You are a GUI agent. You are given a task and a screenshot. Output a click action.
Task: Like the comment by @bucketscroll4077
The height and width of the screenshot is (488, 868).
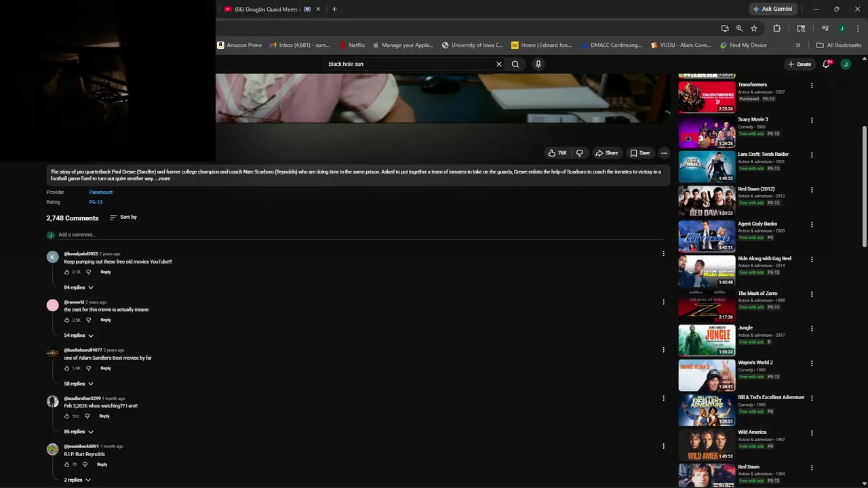pyautogui.click(x=67, y=368)
